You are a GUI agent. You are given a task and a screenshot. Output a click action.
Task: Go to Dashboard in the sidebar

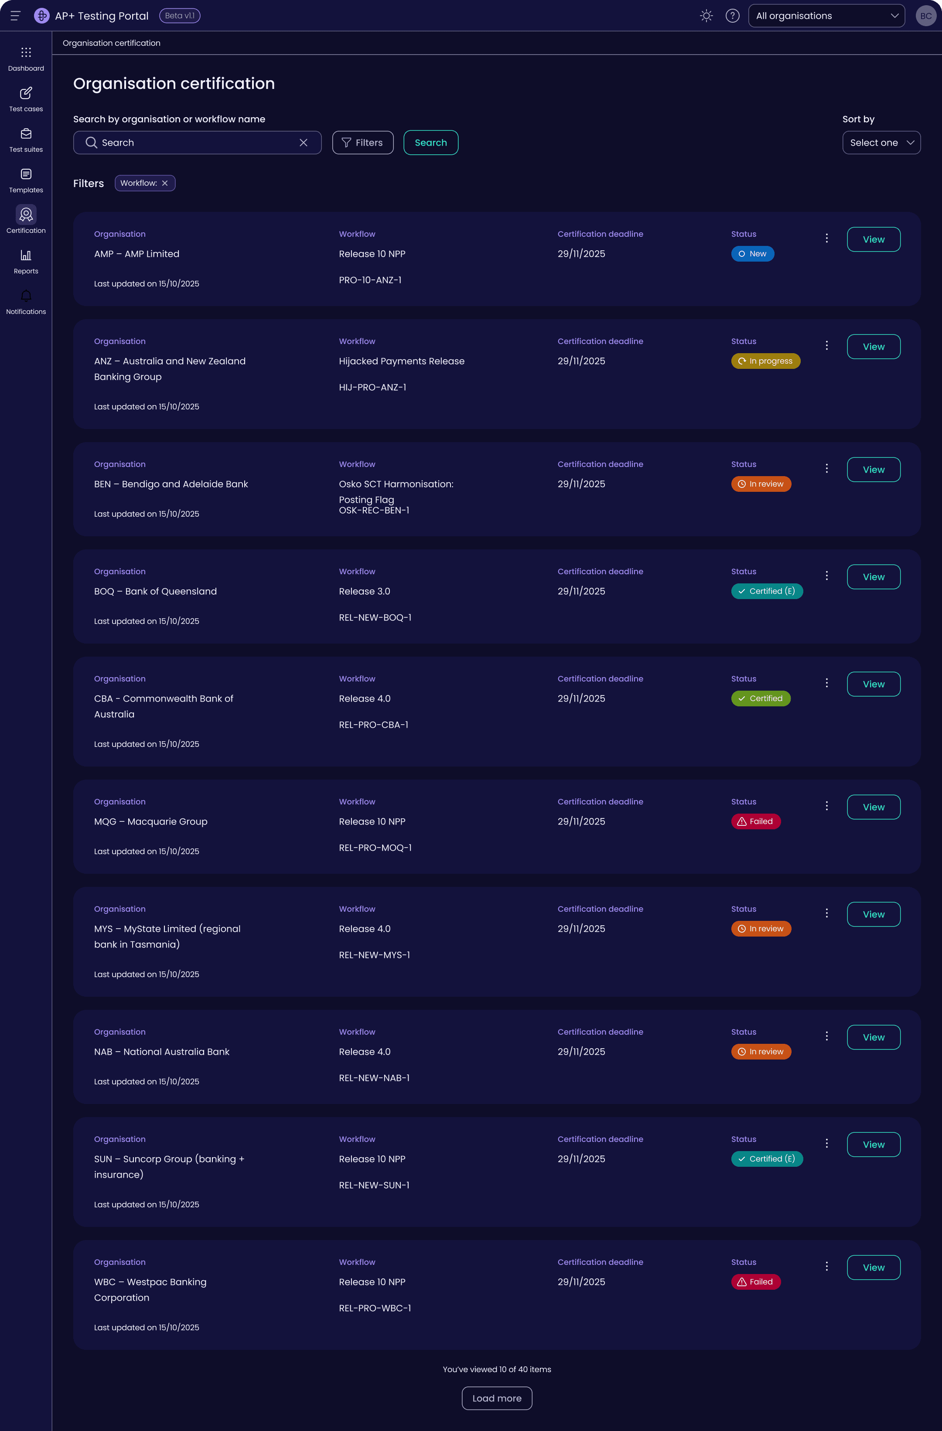click(x=26, y=59)
